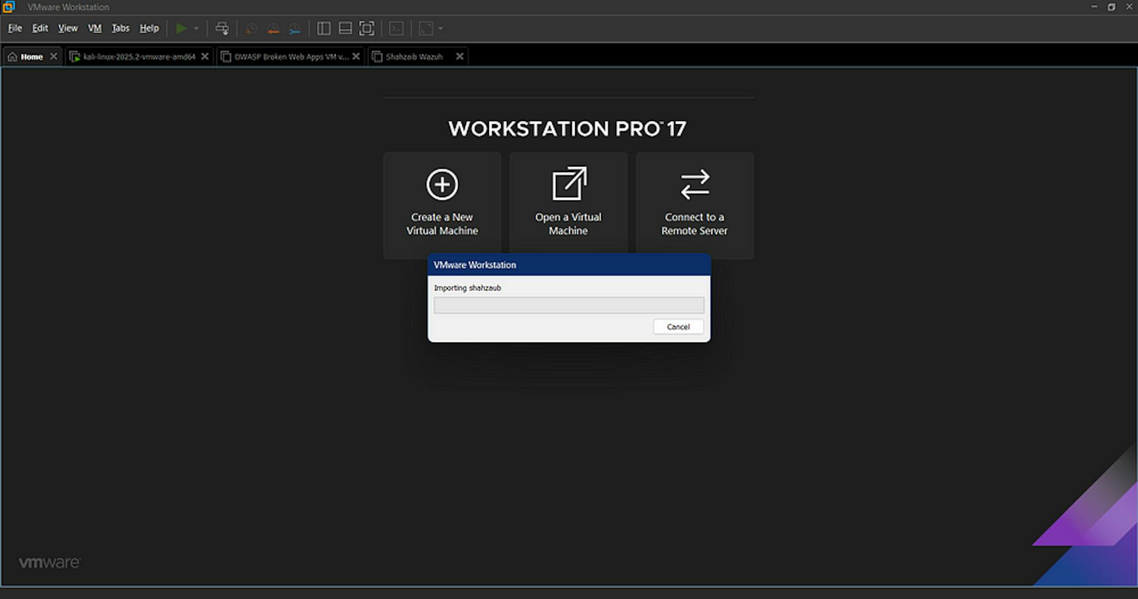
Task: Click the stretch guest display icon
Action: (x=426, y=28)
